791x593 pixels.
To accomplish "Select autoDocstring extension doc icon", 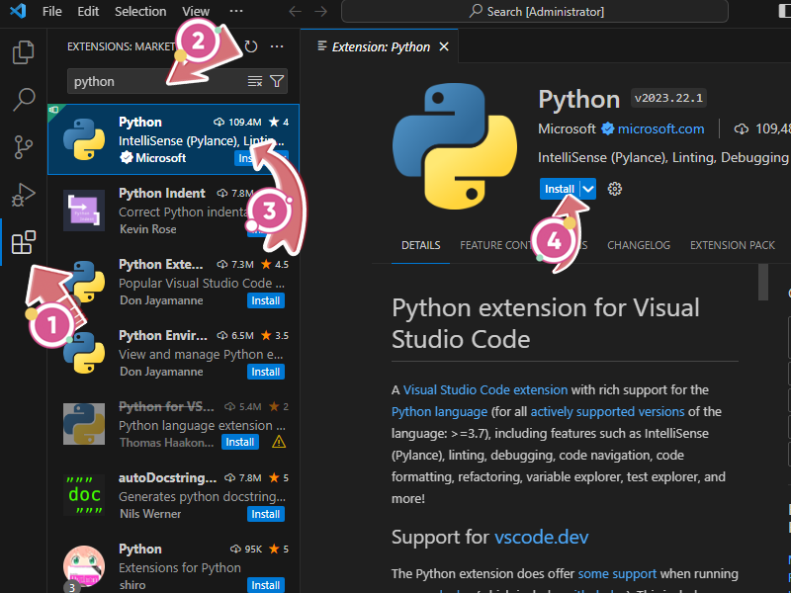I will tap(84, 495).
